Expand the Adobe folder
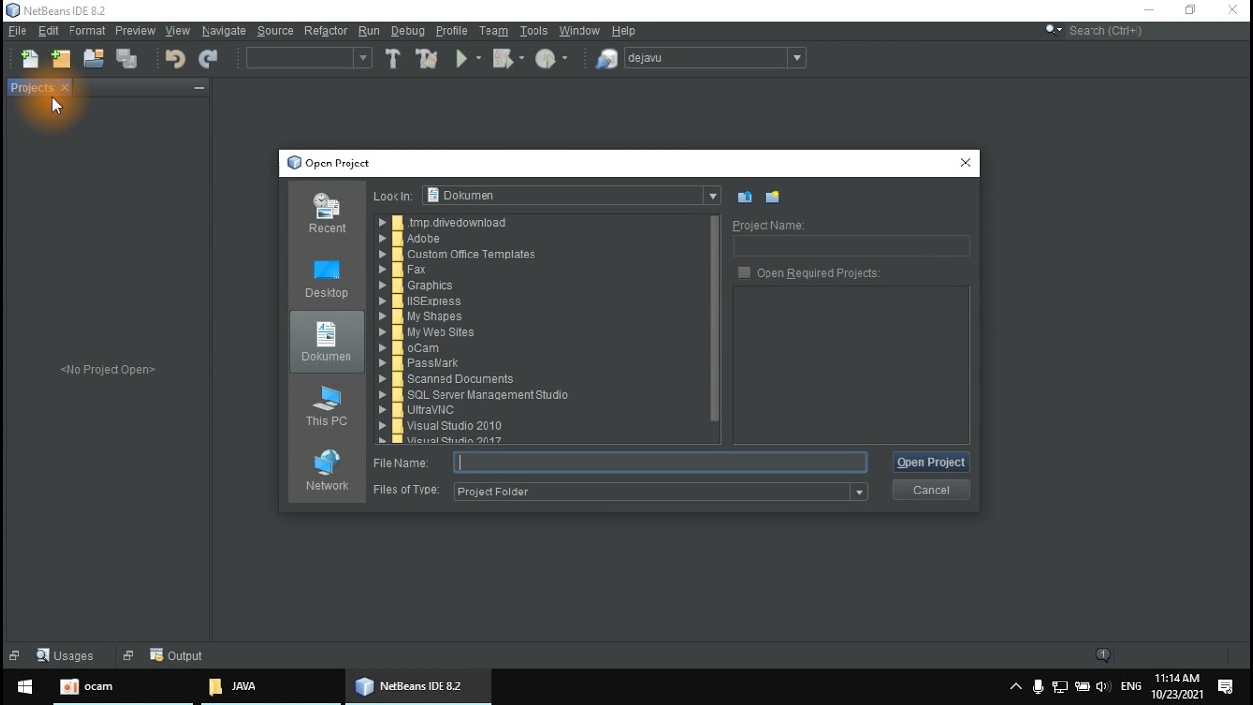Screen dimensions: 1253x705 (x=383, y=239)
